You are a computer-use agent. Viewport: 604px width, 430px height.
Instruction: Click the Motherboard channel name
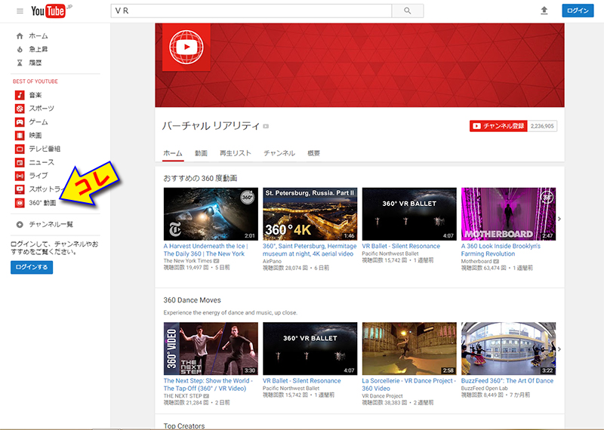[x=476, y=261]
